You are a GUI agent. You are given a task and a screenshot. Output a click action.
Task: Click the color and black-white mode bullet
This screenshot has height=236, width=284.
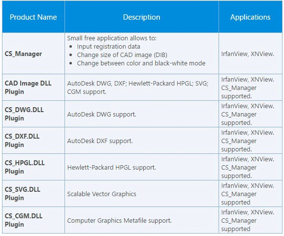pos(141,63)
